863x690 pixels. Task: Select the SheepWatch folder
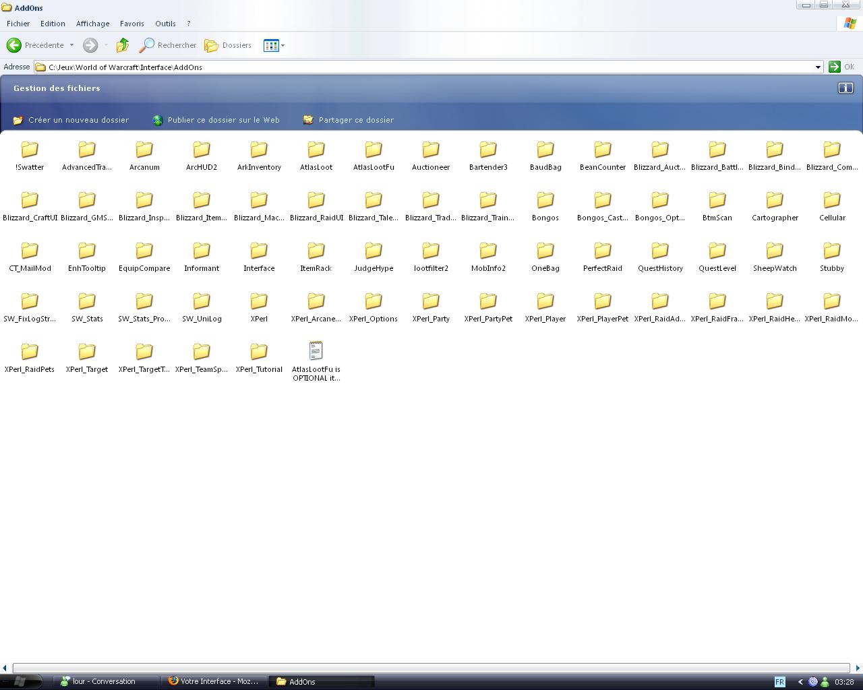pos(775,257)
